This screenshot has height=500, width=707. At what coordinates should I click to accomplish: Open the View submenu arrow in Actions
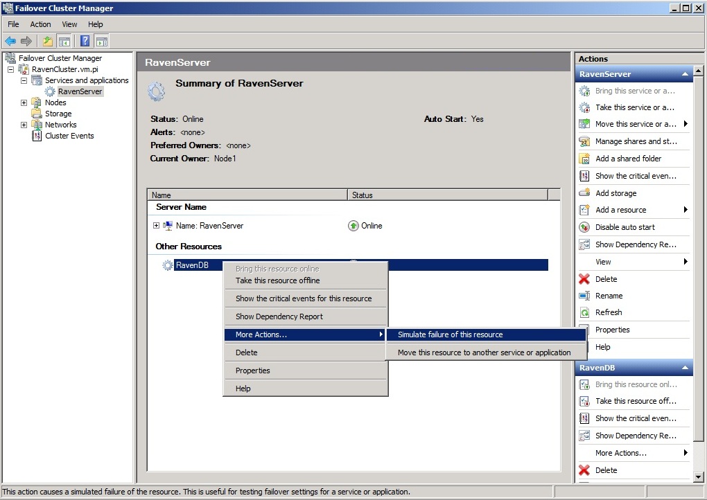686,261
